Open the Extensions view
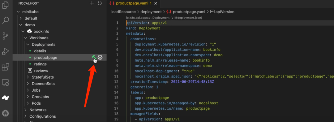 coord(5,67)
